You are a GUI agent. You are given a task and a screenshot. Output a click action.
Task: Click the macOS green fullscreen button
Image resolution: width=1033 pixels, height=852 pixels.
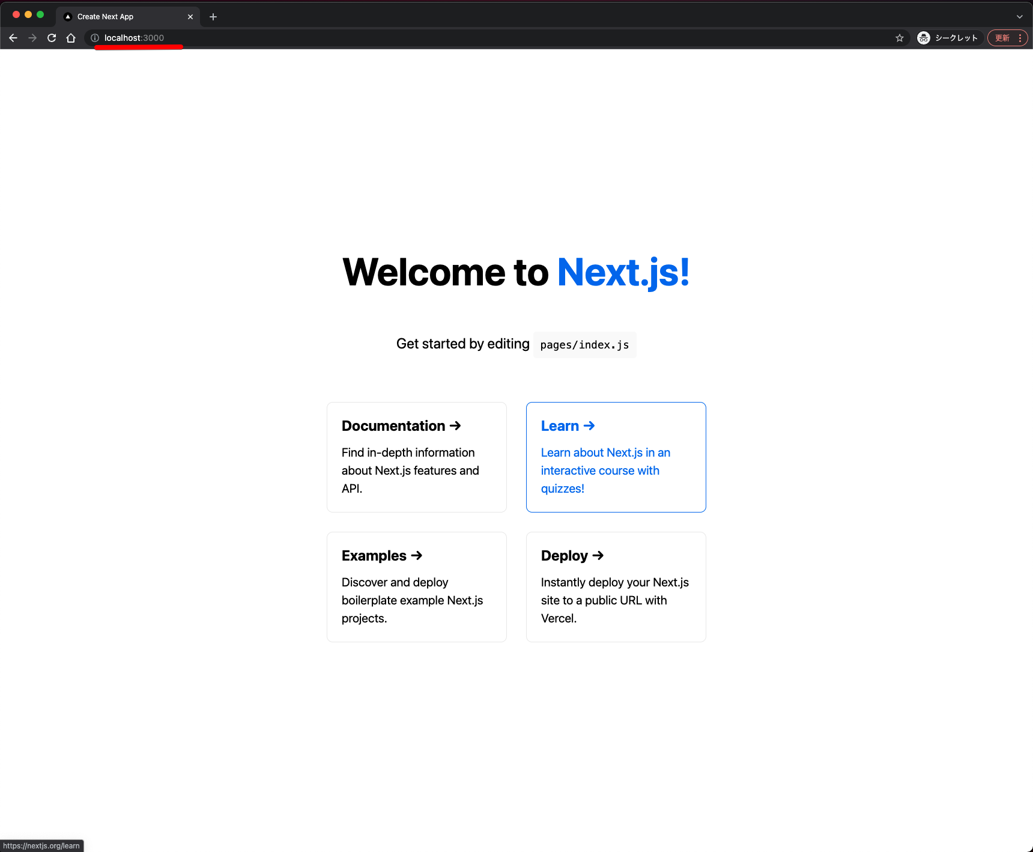[40, 14]
